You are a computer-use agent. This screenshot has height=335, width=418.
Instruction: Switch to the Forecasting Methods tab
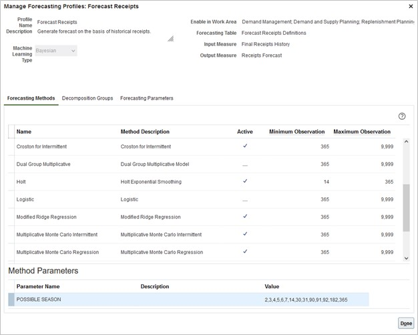point(31,98)
